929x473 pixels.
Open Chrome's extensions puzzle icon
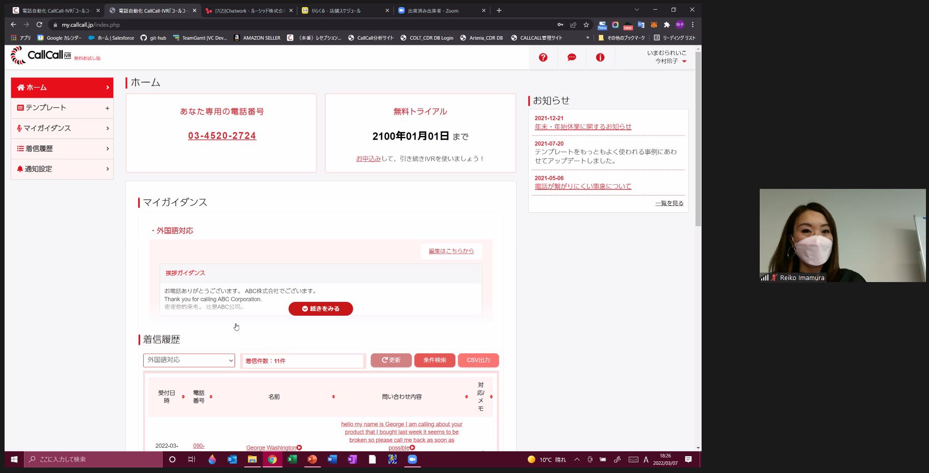(x=666, y=24)
